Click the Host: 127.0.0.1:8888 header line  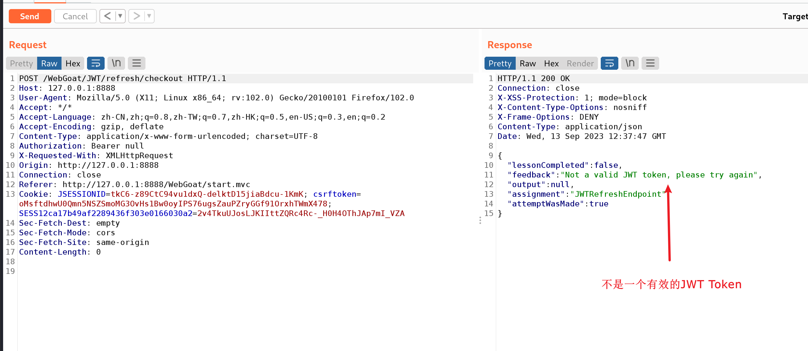(67, 88)
